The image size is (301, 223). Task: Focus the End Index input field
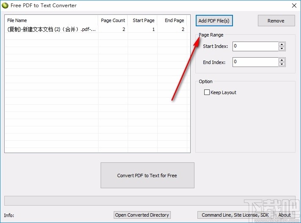tap(255, 62)
